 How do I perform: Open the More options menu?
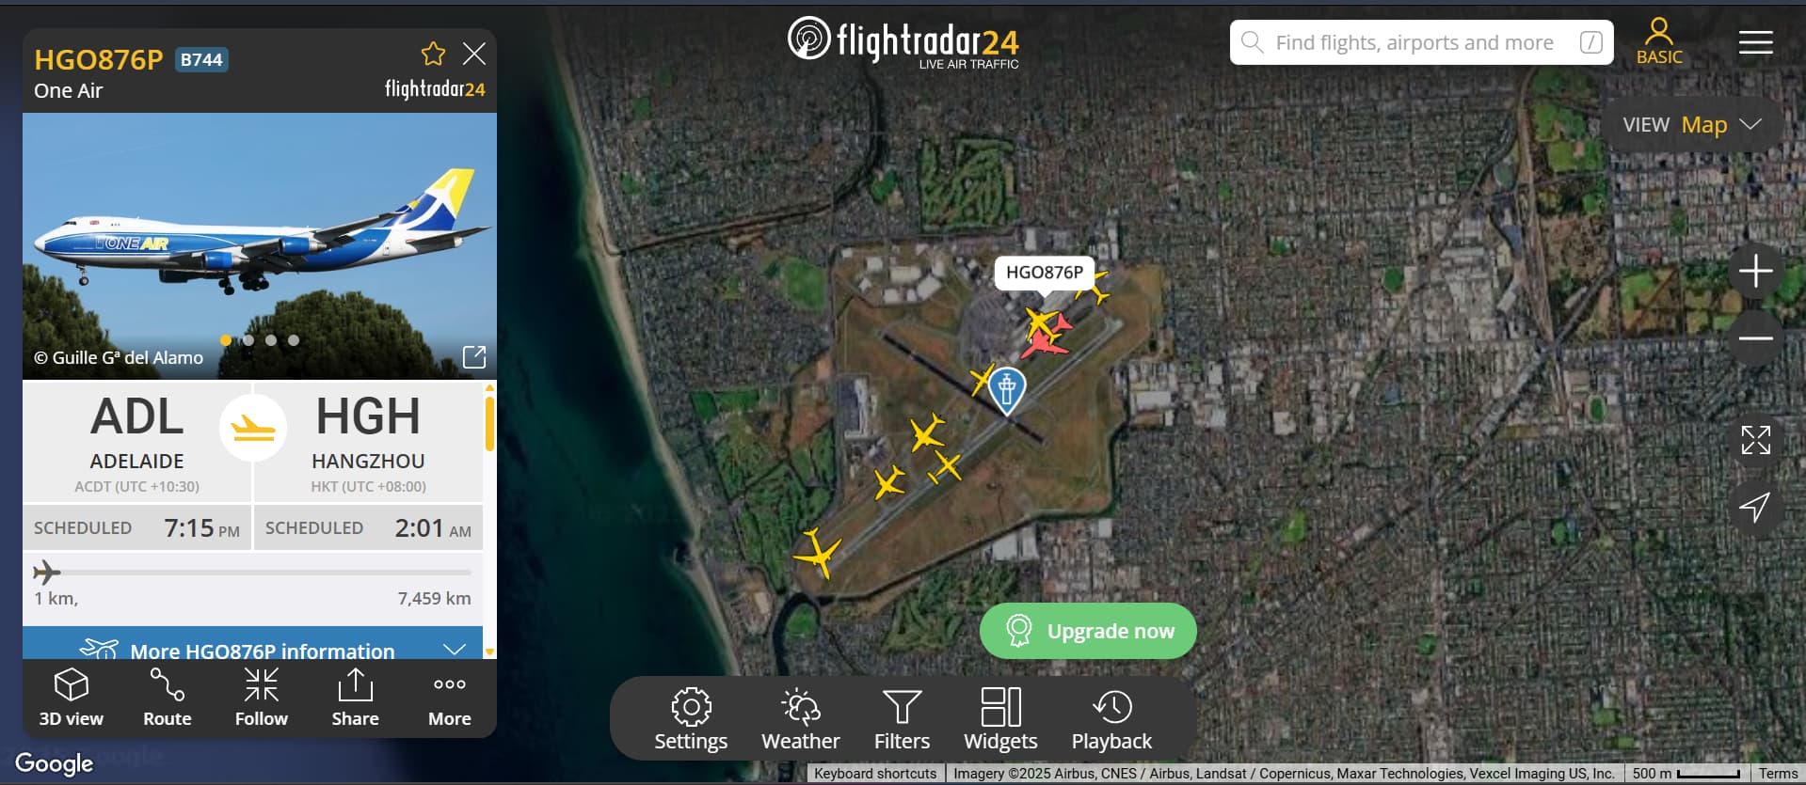[450, 698]
